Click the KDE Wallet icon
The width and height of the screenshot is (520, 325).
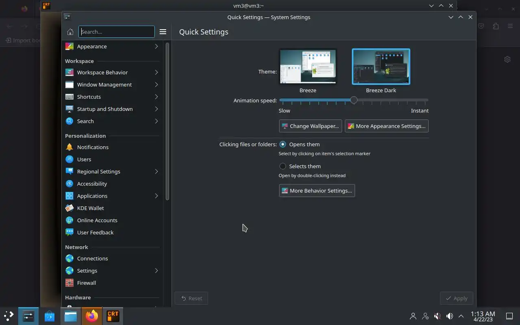69,208
